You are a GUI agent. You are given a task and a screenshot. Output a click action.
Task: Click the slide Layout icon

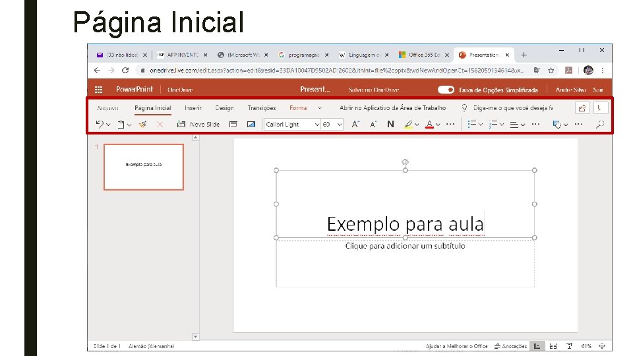tap(233, 125)
